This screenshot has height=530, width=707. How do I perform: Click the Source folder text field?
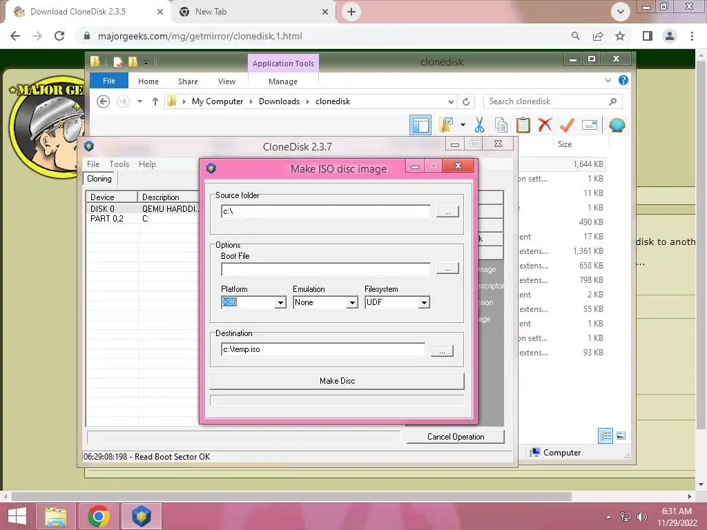point(326,211)
